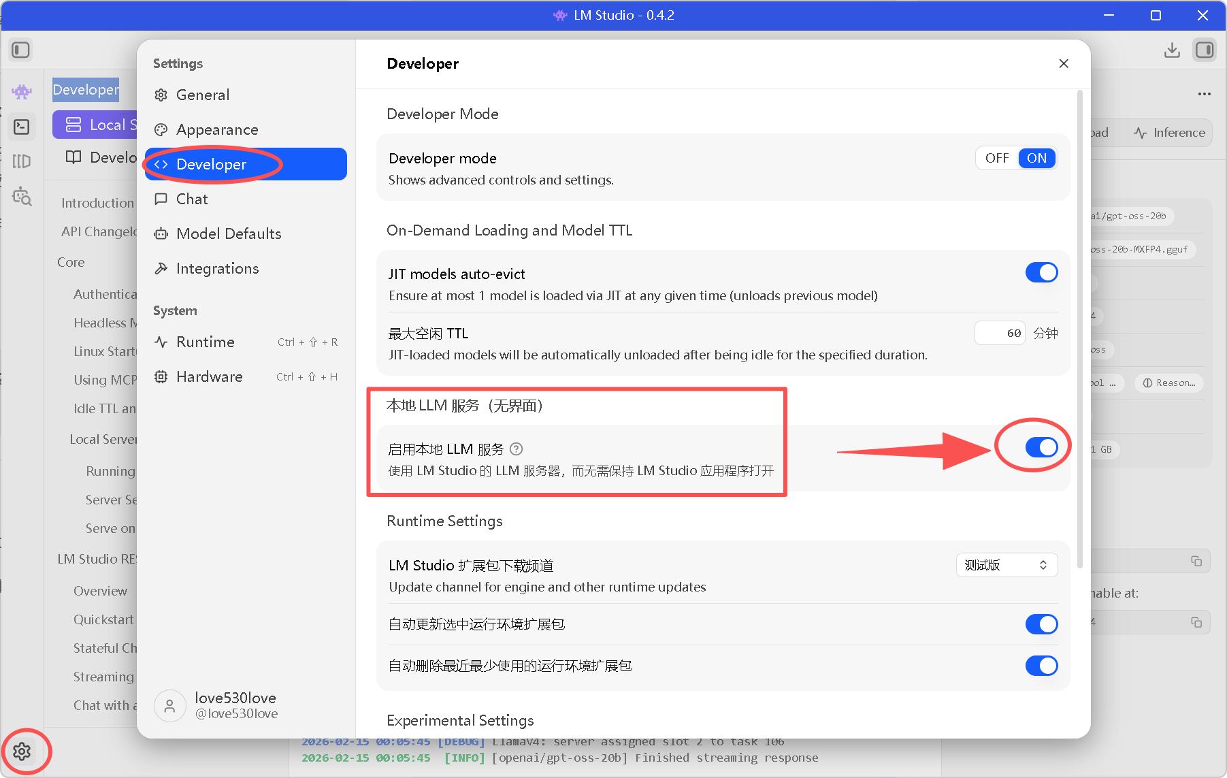Open the Linux Startup docs entry
The width and height of the screenshot is (1227, 778).
point(105,351)
